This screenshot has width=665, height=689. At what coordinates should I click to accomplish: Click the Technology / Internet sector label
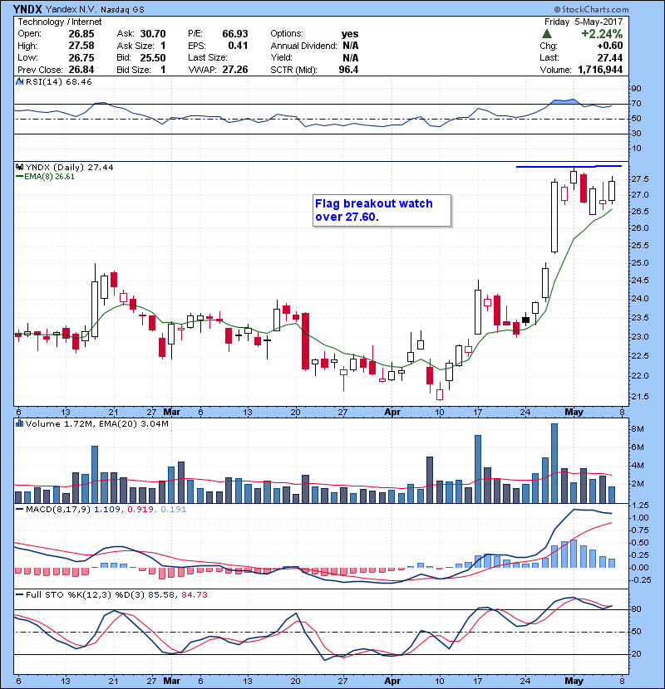[59, 22]
